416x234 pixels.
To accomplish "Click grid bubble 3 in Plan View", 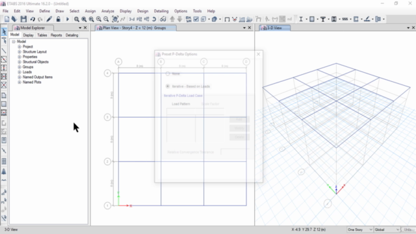I will pyautogui.click(x=107, y=117).
